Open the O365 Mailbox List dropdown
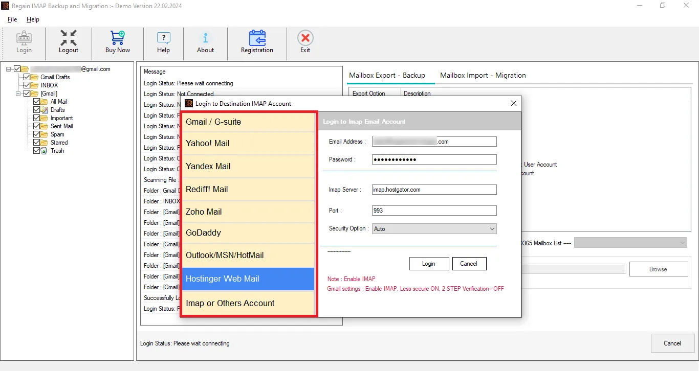The height and width of the screenshot is (371, 699). pos(630,243)
